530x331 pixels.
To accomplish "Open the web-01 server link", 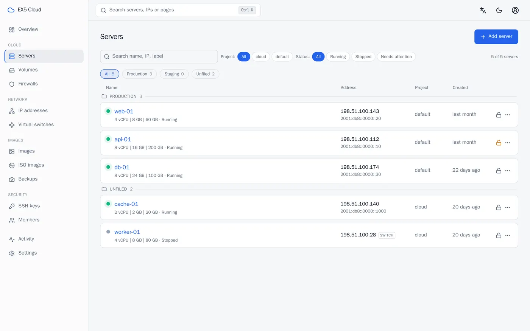I will pos(124,111).
